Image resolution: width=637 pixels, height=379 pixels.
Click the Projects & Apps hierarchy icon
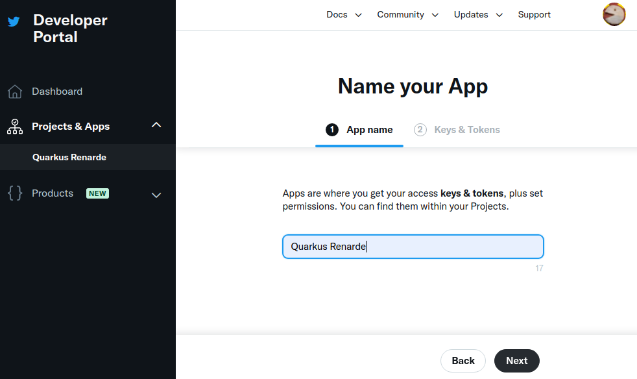(x=15, y=127)
